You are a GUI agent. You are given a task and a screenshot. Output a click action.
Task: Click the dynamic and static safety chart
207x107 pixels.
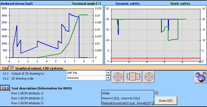[x=156, y=35]
